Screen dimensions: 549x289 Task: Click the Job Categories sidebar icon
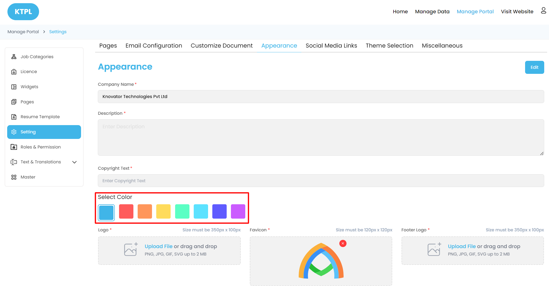click(14, 57)
